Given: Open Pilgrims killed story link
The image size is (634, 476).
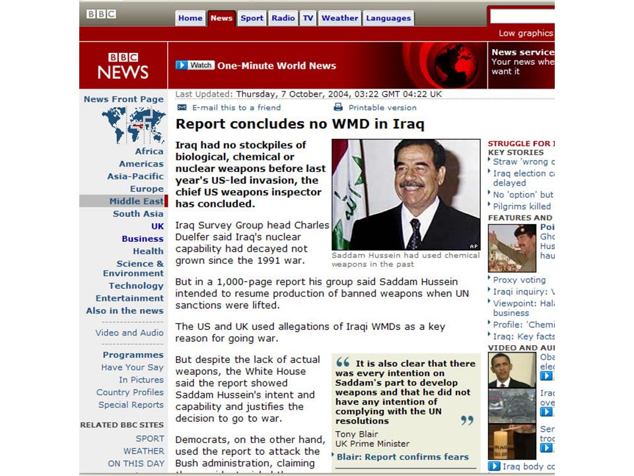Looking at the screenshot, I should point(522,206).
